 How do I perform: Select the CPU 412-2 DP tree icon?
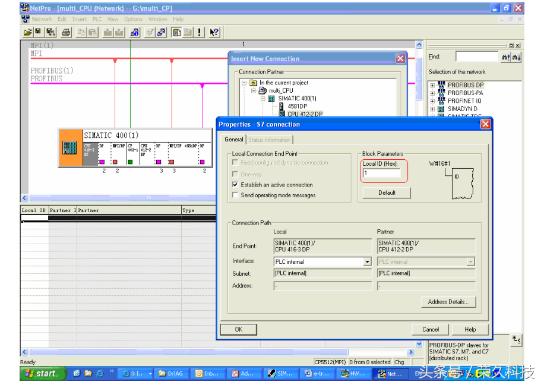click(282, 113)
